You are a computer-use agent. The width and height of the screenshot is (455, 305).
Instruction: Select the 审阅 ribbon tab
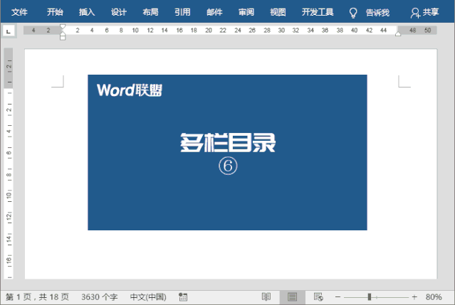coord(246,12)
